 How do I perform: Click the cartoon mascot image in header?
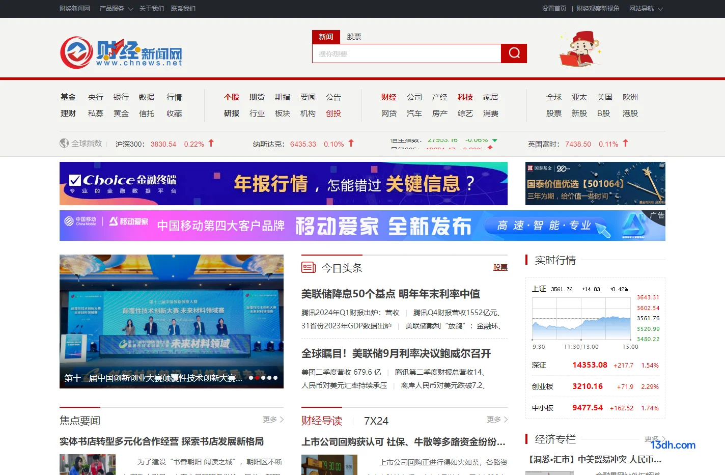tap(581, 49)
